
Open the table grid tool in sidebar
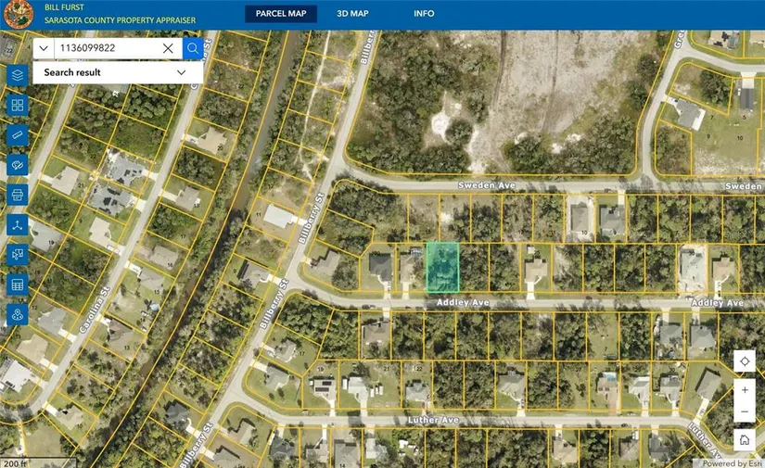pos(17,285)
